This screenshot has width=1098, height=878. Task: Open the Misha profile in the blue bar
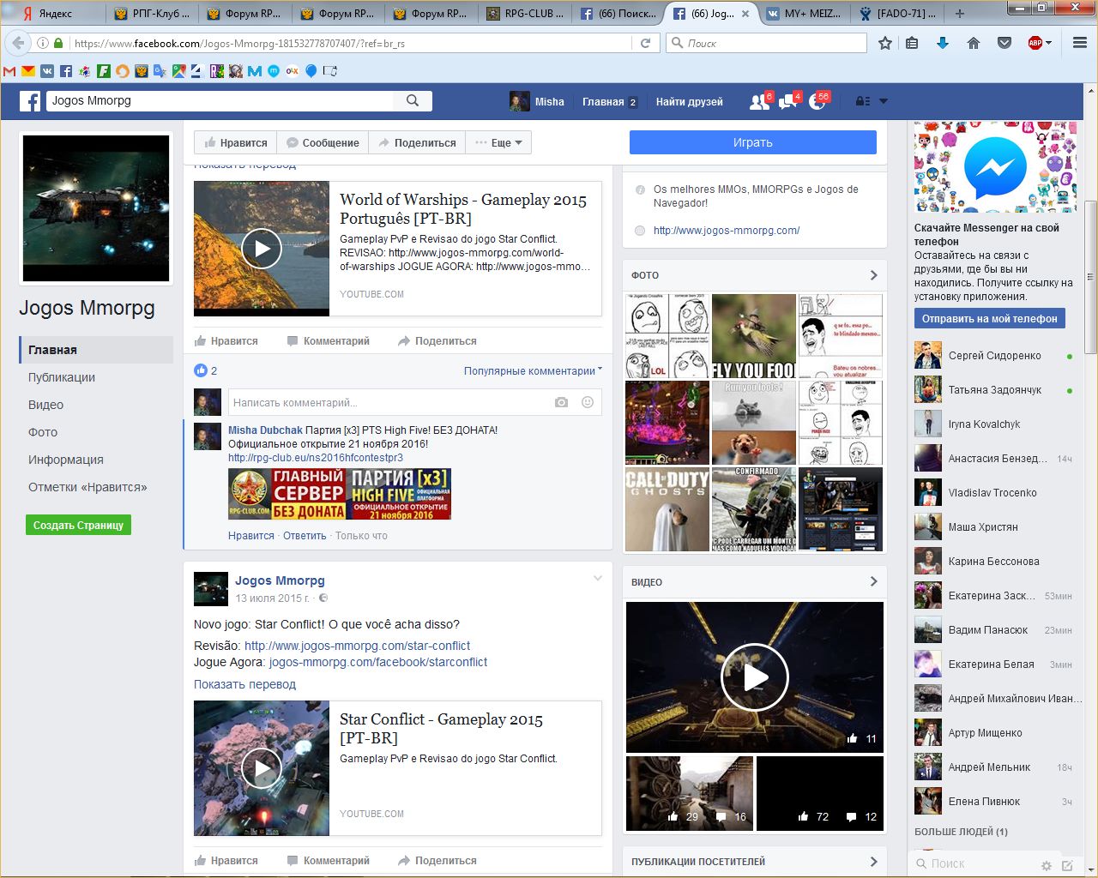point(537,101)
